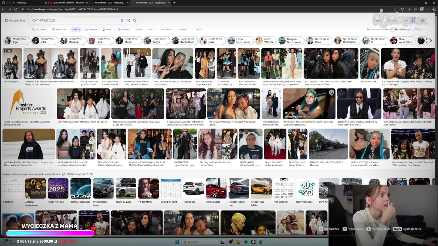Click the Inspiracja button
Viewport: 438px width, 246px height.
(91, 29)
